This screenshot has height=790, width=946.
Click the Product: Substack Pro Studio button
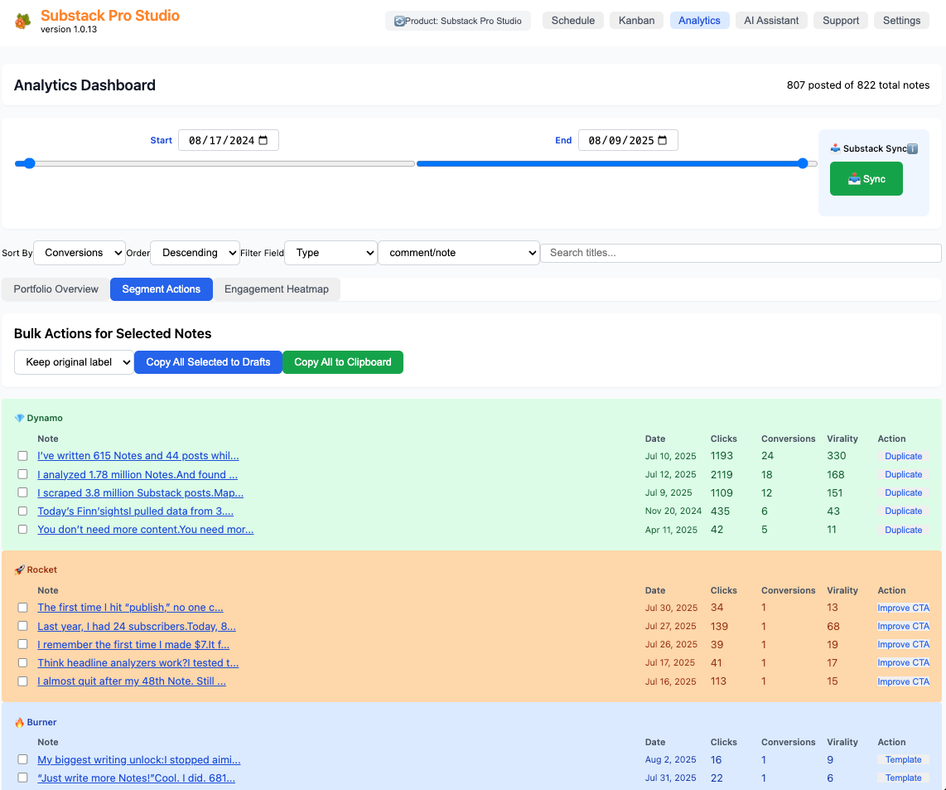coord(458,22)
